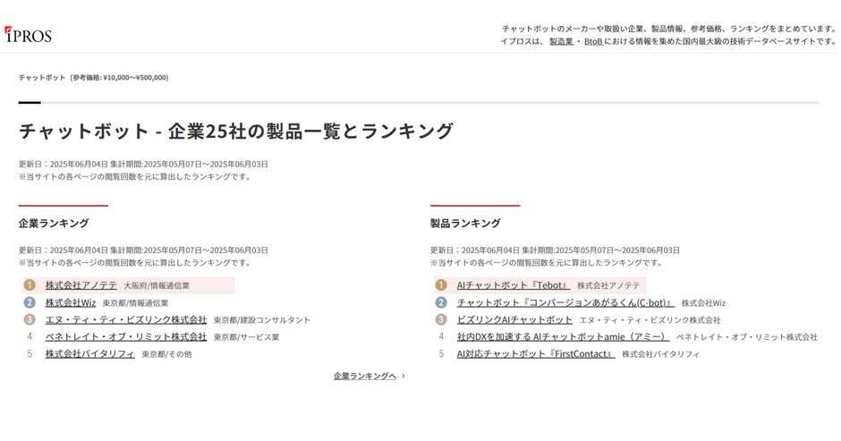
Task: Open エヌ・ティ・ティ・ビズリンク株式会社 link in 企業ランキング
Action: coord(126,319)
